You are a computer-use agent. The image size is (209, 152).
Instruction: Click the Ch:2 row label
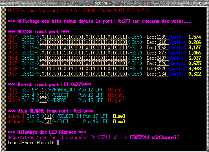pyautogui.click(x=12, y=48)
